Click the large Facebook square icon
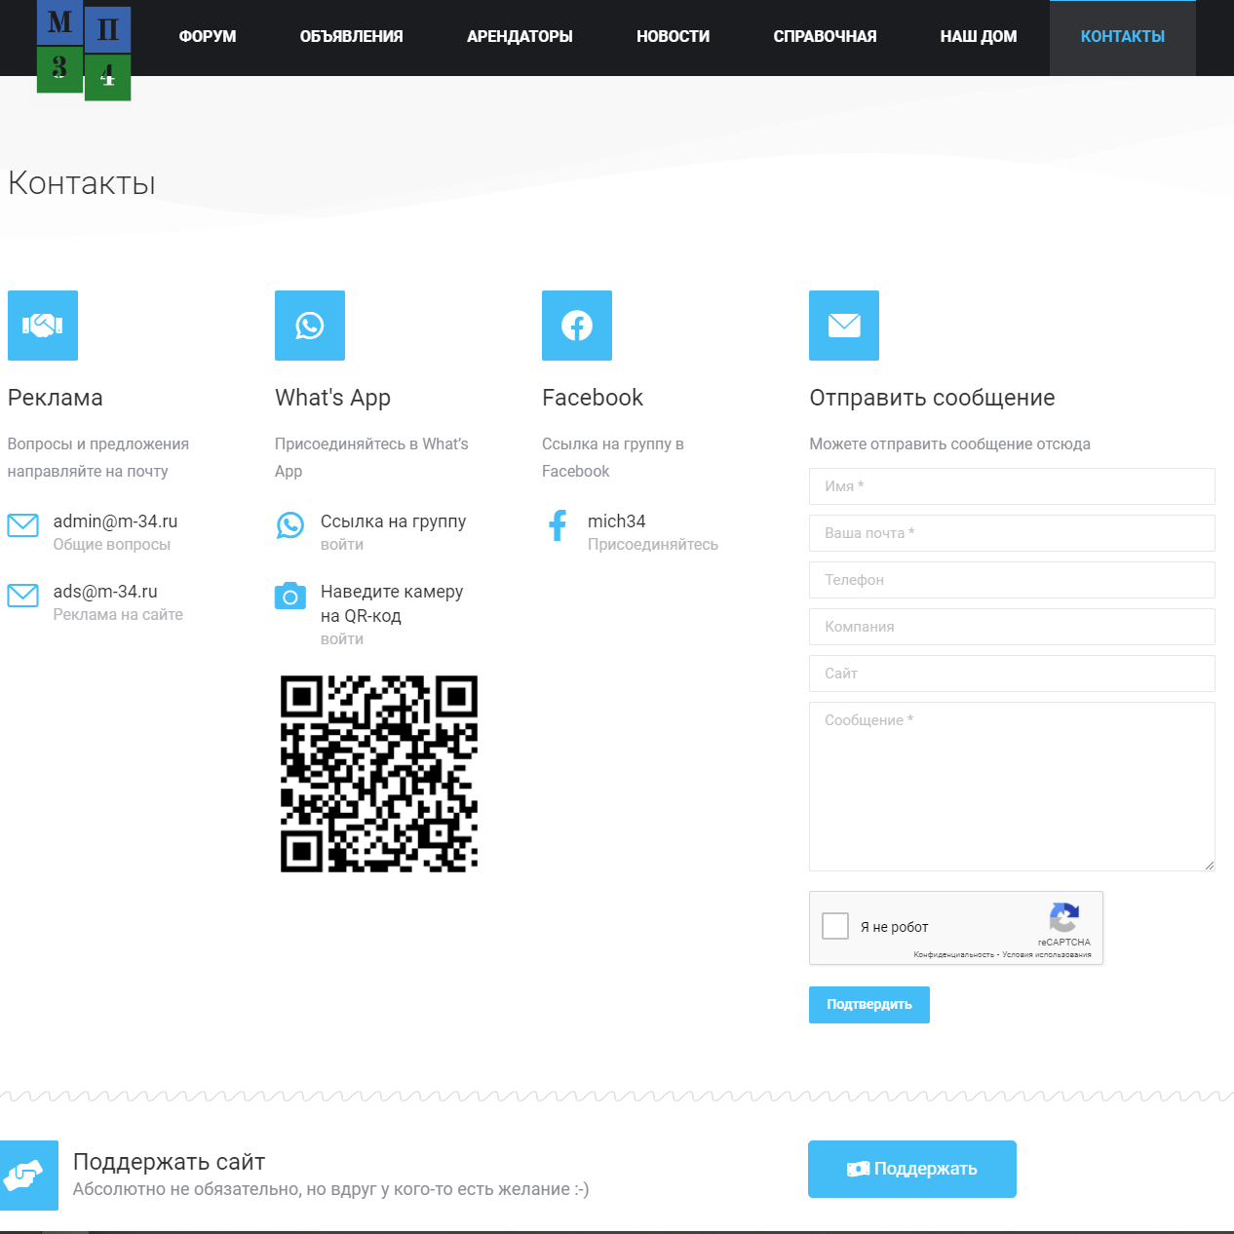This screenshot has width=1234, height=1234. coord(577,326)
